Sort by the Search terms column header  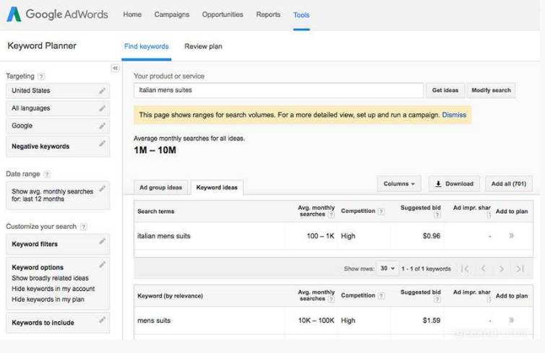click(x=156, y=212)
